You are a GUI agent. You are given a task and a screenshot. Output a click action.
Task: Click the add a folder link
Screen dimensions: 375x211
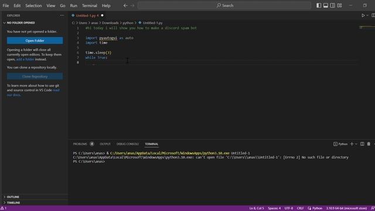(25, 59)
